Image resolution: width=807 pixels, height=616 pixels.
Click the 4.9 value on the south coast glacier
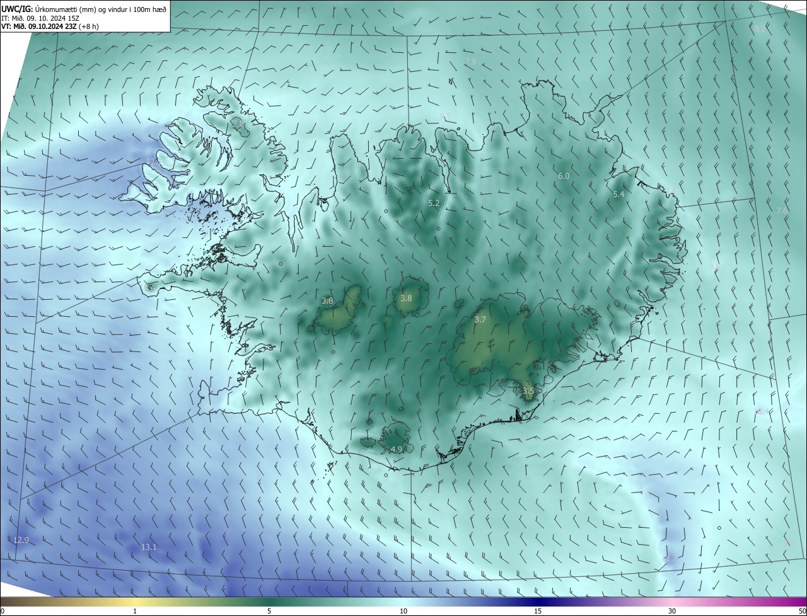(x=397, y=450)
